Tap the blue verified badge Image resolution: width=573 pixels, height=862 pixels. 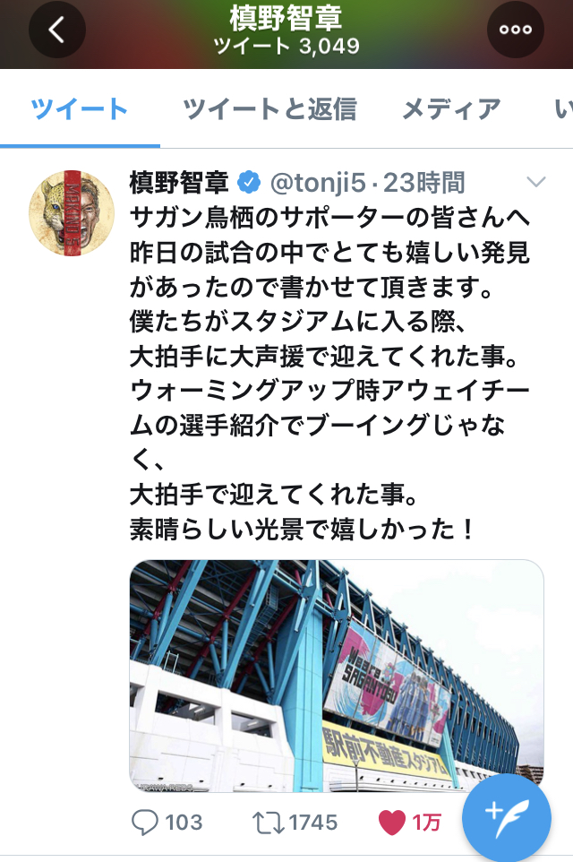point(249,183)
